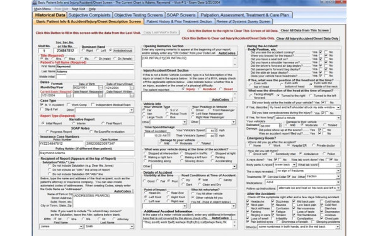Adjust Their Vehicle's Speed spinner arrows
This screenshot has height=236, width=378.
tap(216, 135)
